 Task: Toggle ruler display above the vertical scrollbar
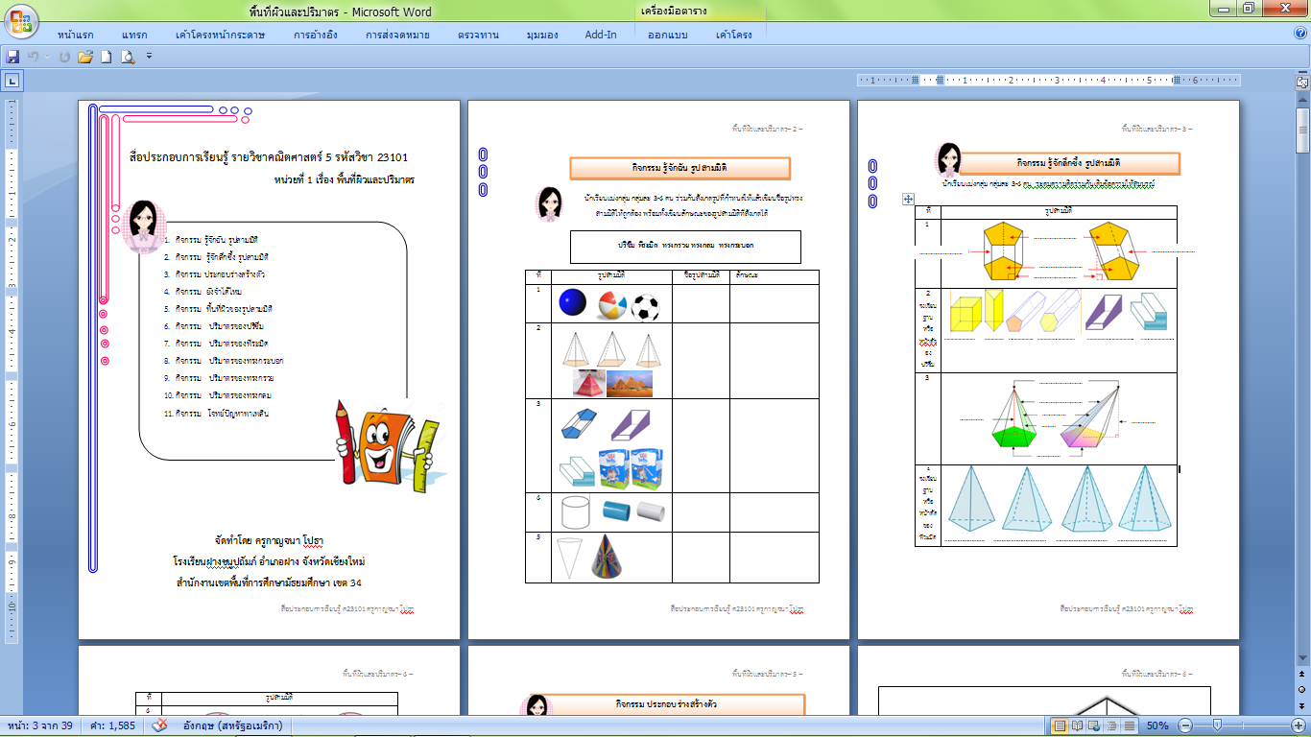[x=1302, y=83]
